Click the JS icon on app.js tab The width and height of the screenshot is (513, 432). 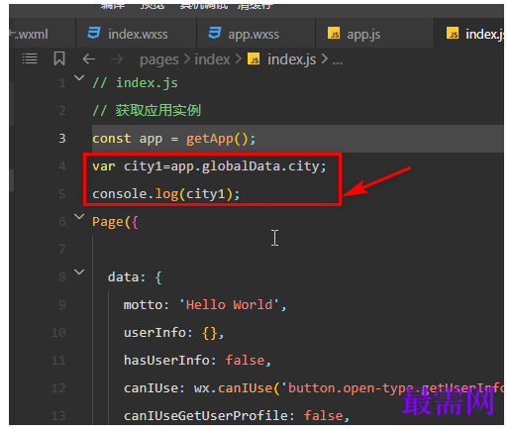point(334,33)
